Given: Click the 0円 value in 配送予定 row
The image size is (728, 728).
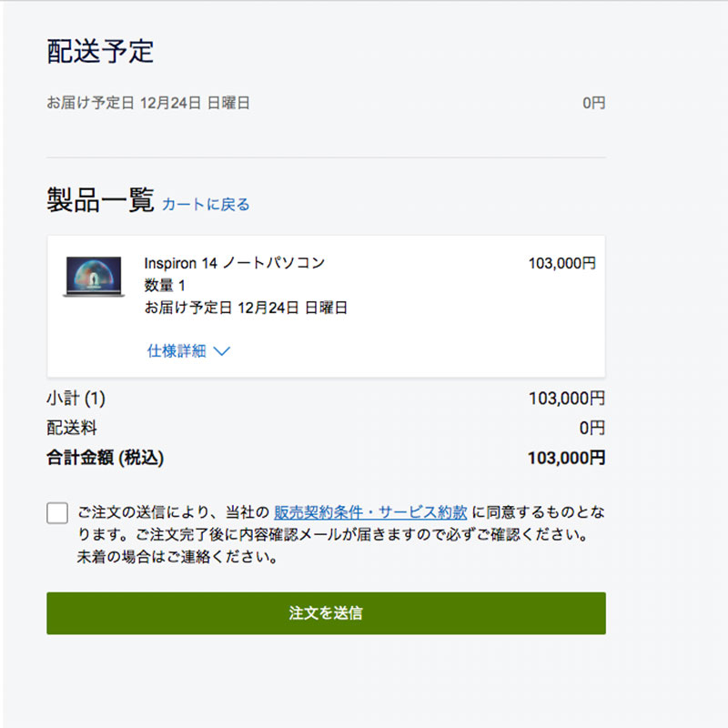Looking at the screenshot, I should (x=593, y=104).
